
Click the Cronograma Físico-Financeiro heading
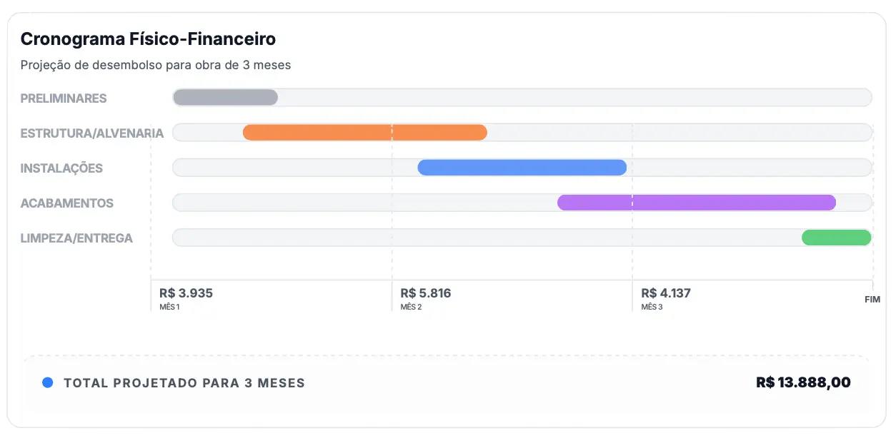point(148,39)
